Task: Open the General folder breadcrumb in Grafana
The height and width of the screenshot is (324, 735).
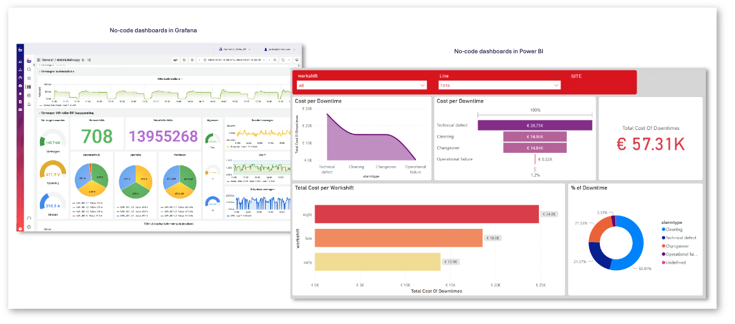Action: 48,60
